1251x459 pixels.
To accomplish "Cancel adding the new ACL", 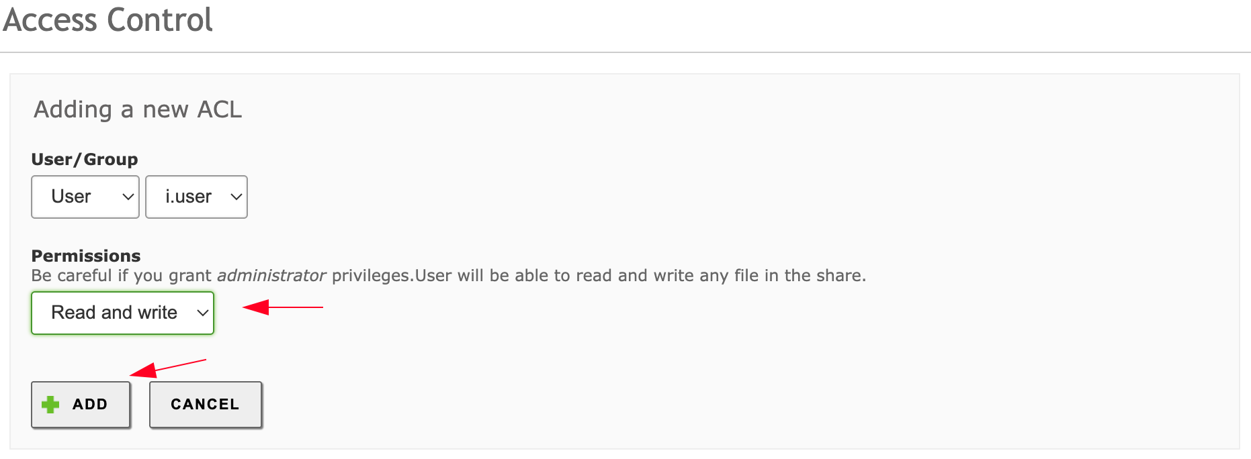I will click(x=205, y=405).
